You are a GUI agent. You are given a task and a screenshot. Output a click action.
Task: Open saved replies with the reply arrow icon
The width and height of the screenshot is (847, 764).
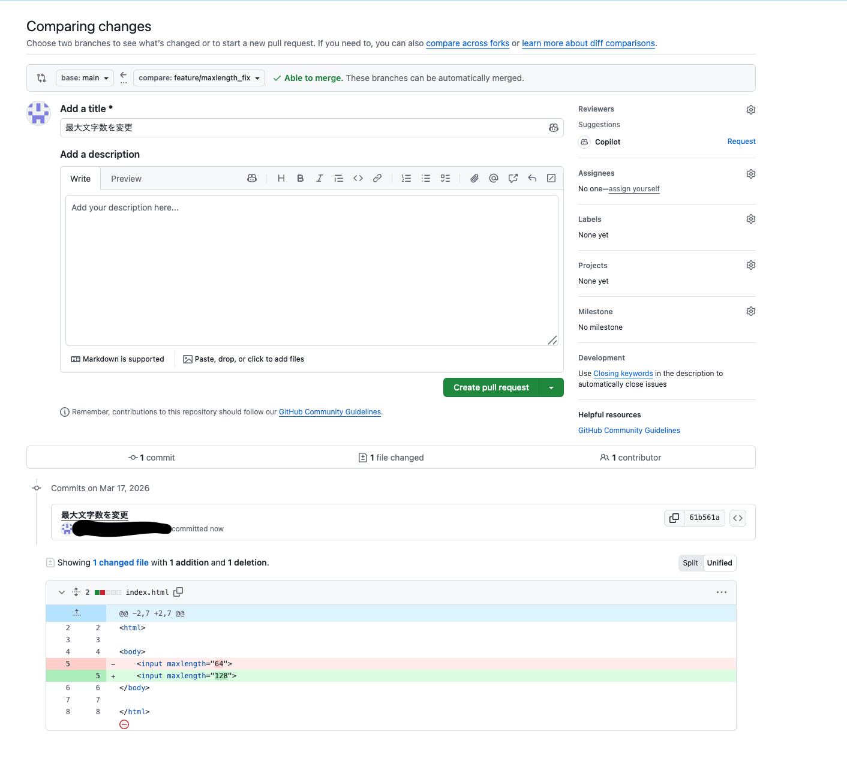point(532,178)
